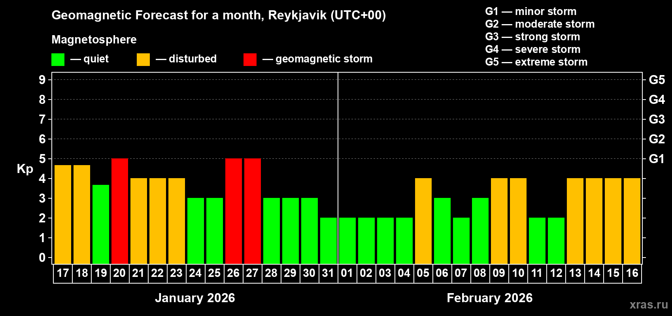
Task: Click the G5 right-axis label
Action: (657, 80)
